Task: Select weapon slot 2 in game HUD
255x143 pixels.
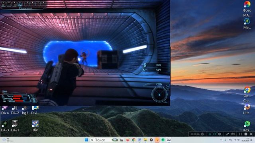Action: coord(9,4)
